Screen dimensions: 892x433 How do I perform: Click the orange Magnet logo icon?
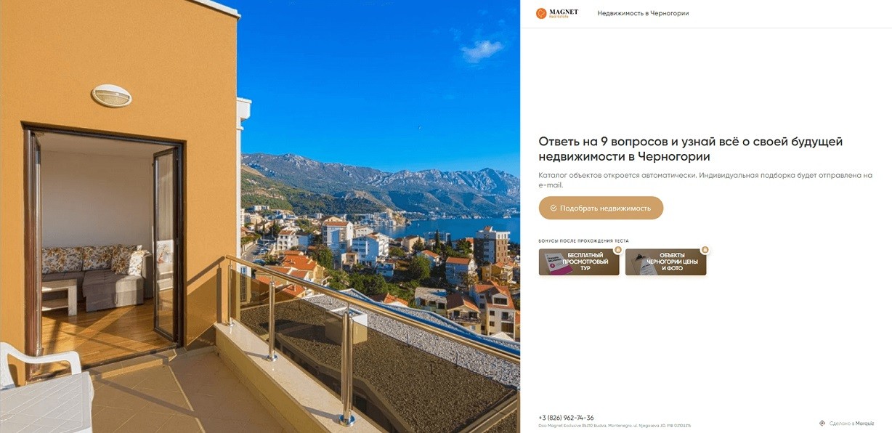point(541,13)
